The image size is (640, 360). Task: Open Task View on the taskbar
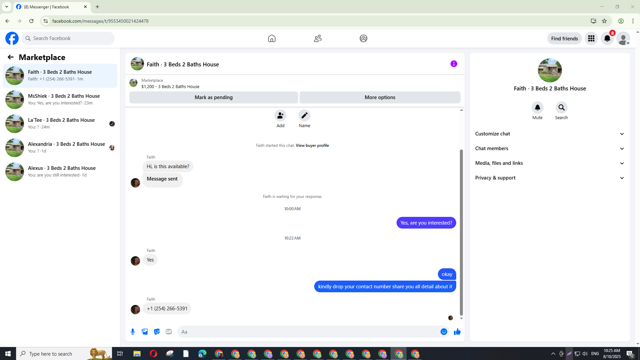point(120,354)
